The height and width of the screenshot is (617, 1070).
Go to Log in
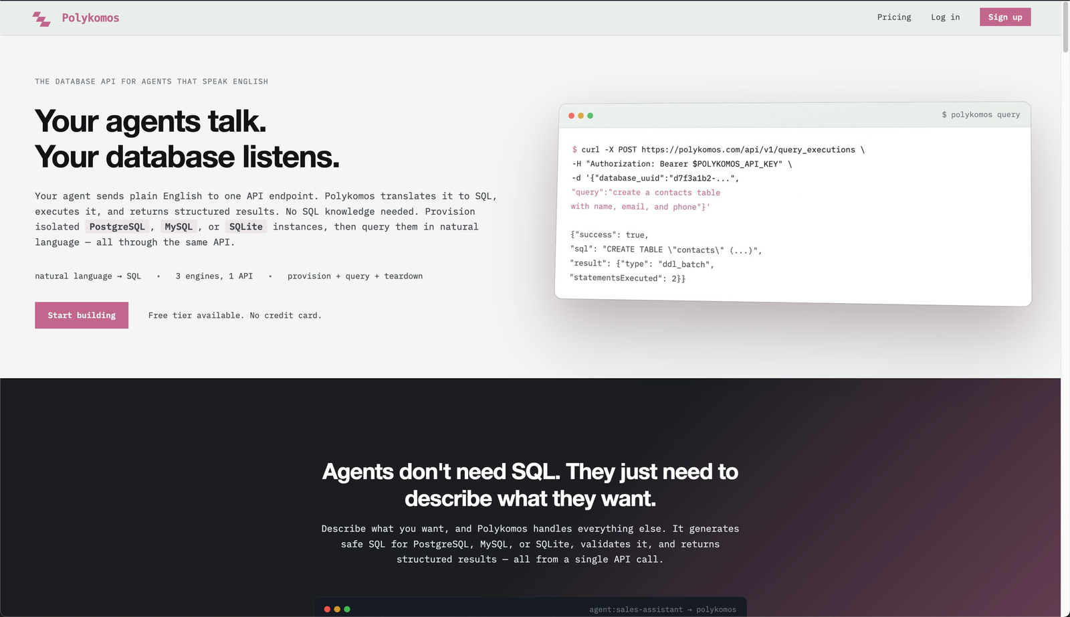pos(945,17)
